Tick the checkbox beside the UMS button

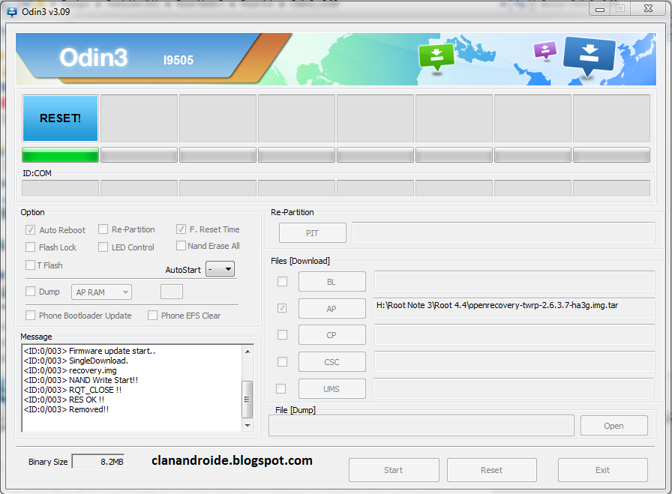[280, 388]
